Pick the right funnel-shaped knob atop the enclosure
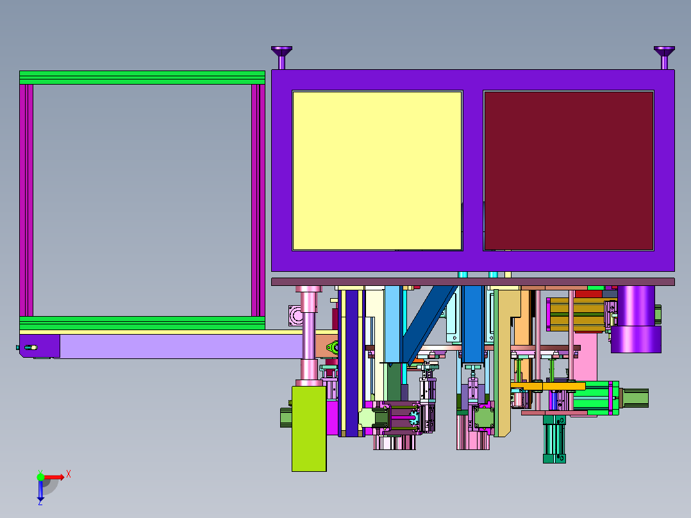Viewport: 691px width, 518px height. (x=664, y=57)
